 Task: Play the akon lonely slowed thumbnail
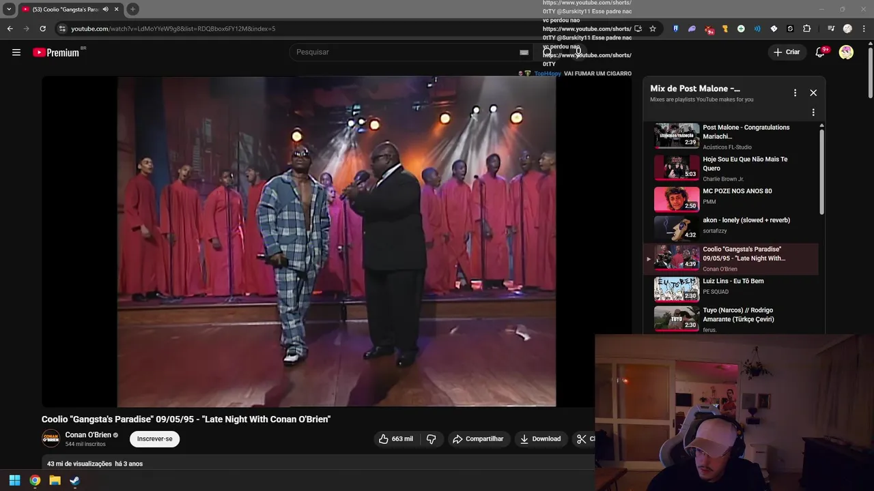coord(677,228)
